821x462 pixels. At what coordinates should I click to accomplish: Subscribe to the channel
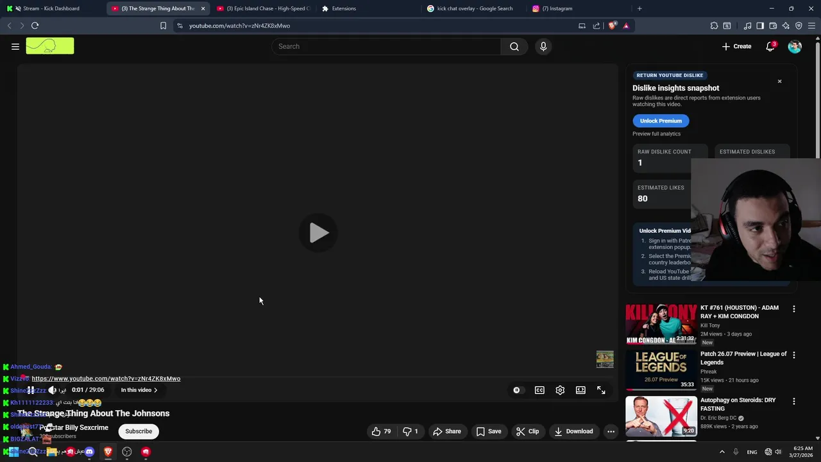pyautogui.click(x=139, y=431)
